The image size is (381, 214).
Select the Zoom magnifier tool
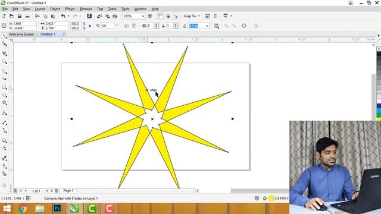point(4,62)
